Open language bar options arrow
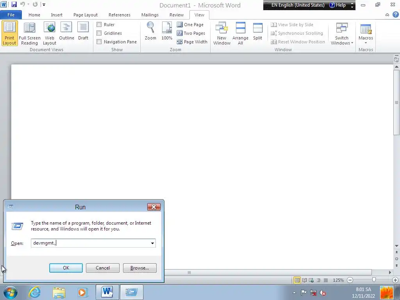Viewport: 400px width, 300px height. (x=352, y=7)
